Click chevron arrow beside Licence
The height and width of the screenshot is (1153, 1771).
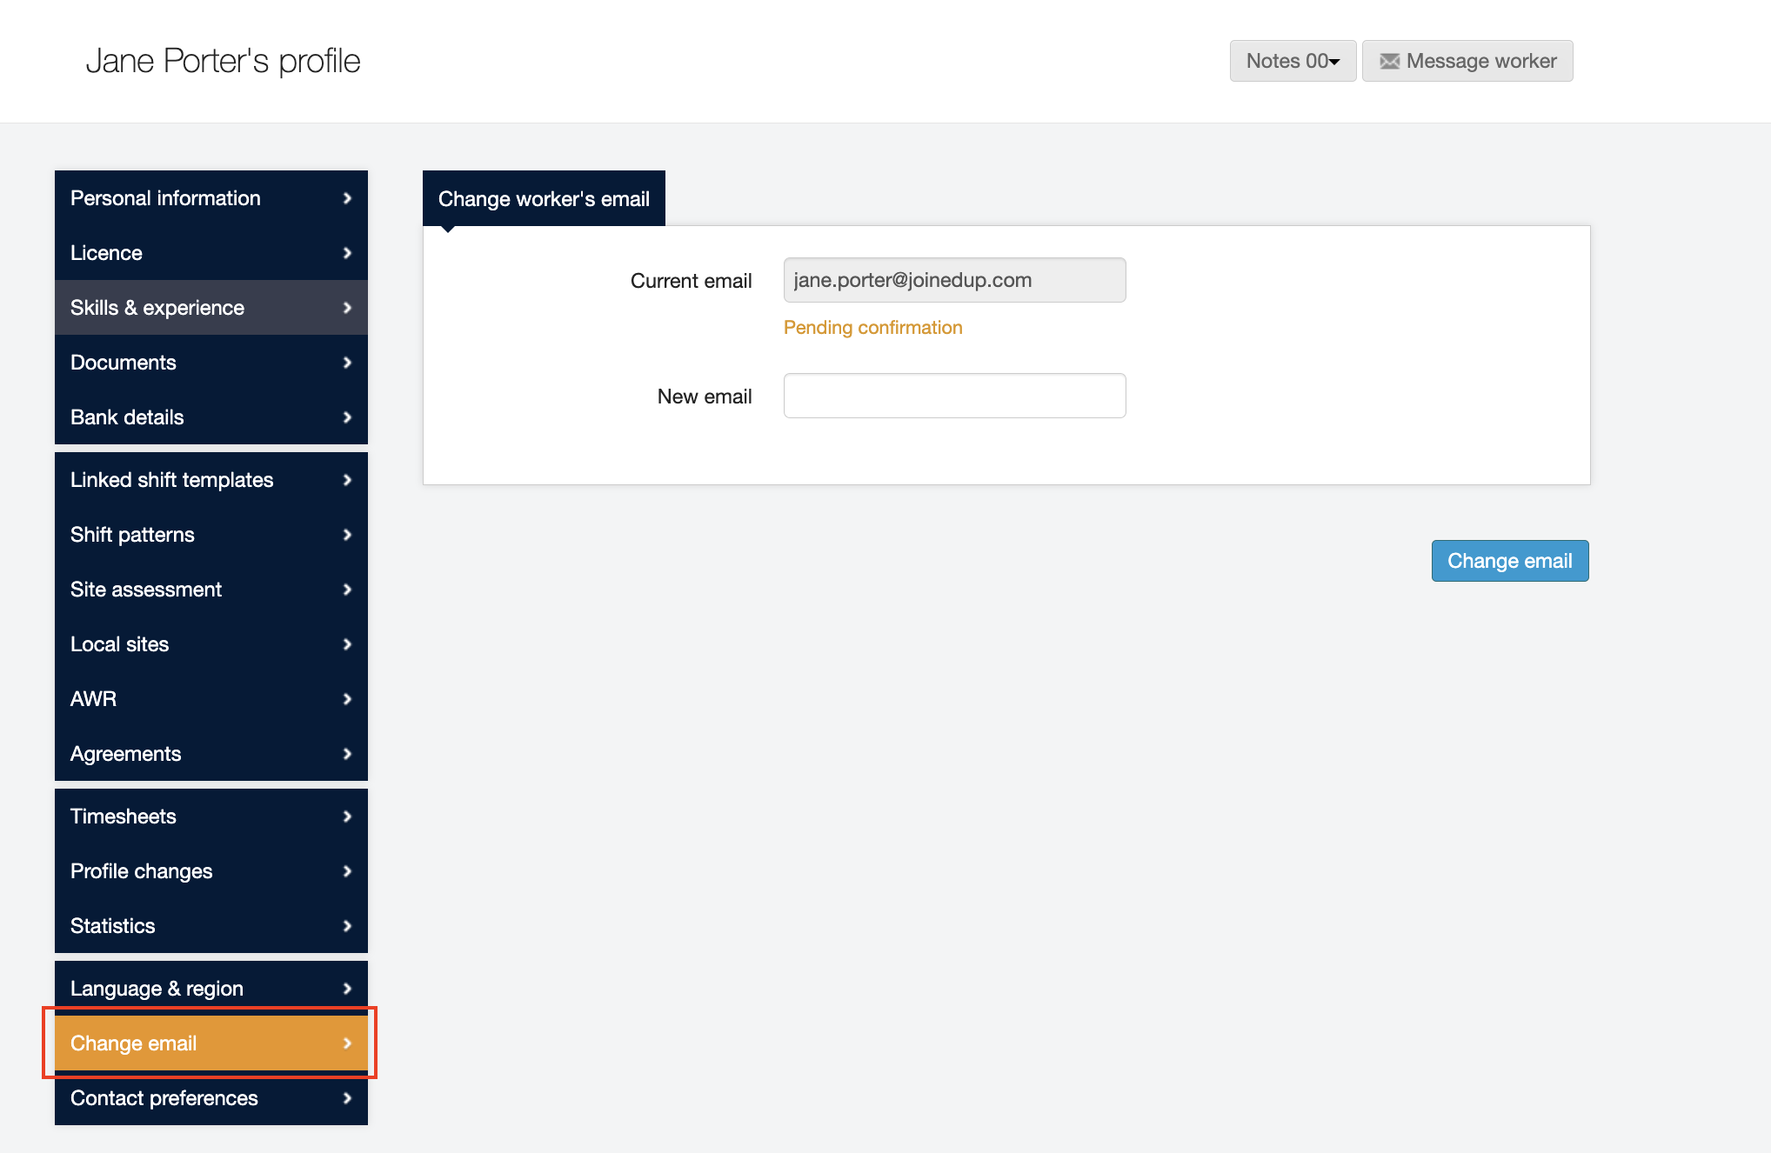click(347, 253)
